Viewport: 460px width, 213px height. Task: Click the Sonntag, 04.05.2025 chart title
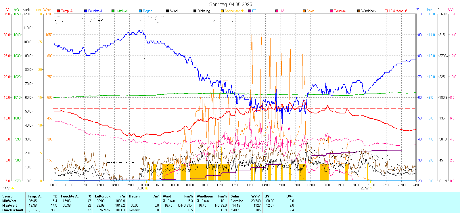point(231,4)
